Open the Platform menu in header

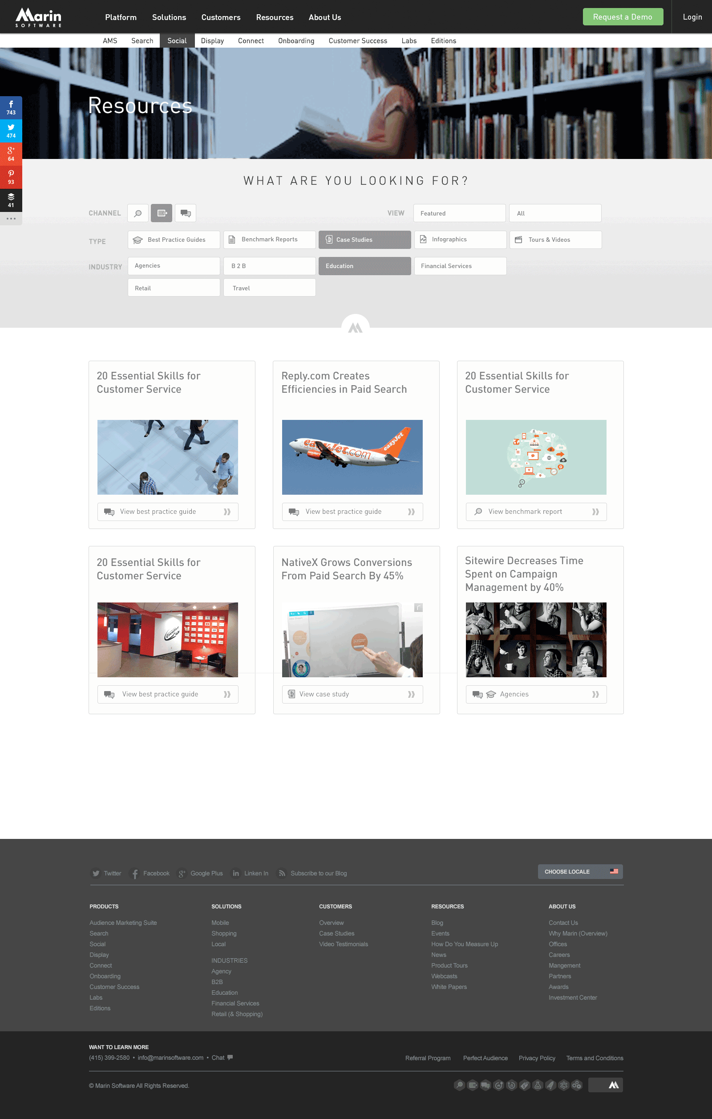coord(121,17)
